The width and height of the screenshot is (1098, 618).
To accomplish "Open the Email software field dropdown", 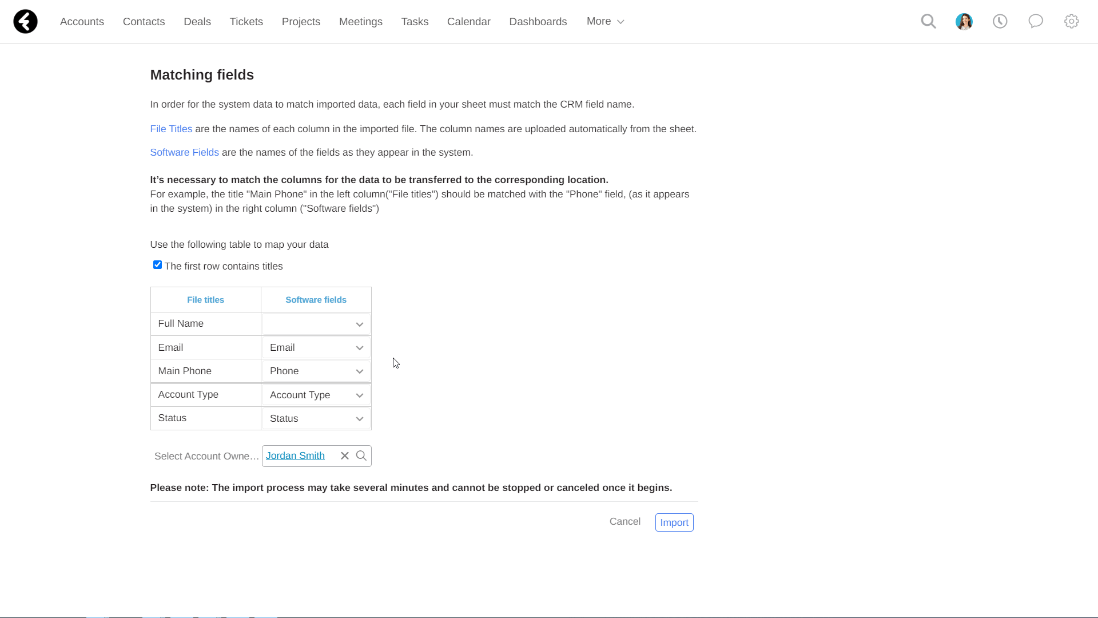I will (x=316, y=348).
